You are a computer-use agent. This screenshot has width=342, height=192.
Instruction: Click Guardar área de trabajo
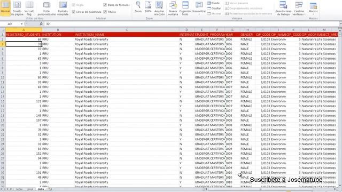pyautogui.click(x=283, y=8)
